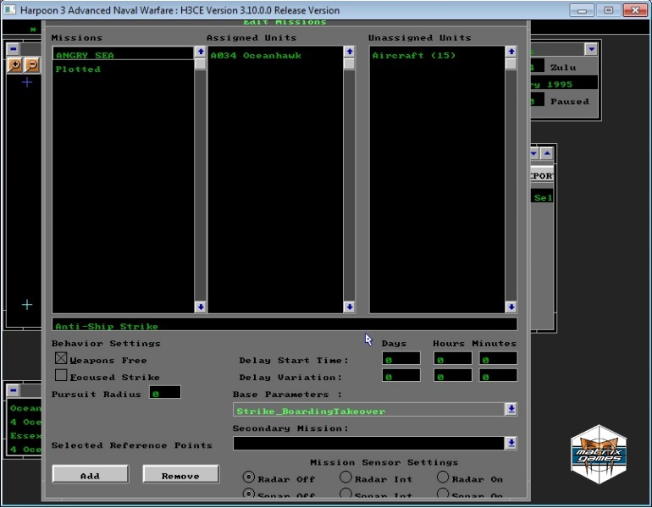Click the Remove reference points button
The image size is (652, 508).
[180, 475]
